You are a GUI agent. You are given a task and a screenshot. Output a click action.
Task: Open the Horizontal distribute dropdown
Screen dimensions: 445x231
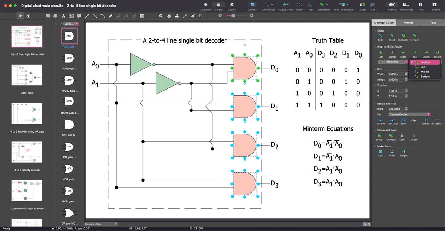point(393,62)
